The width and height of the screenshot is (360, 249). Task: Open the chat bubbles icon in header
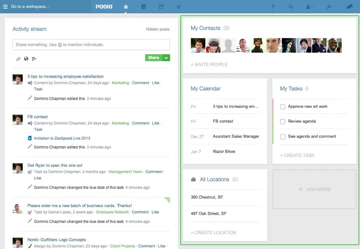point(349,7)
